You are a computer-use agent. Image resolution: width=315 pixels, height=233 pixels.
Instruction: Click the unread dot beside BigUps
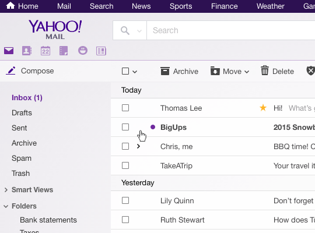[153, 127]
